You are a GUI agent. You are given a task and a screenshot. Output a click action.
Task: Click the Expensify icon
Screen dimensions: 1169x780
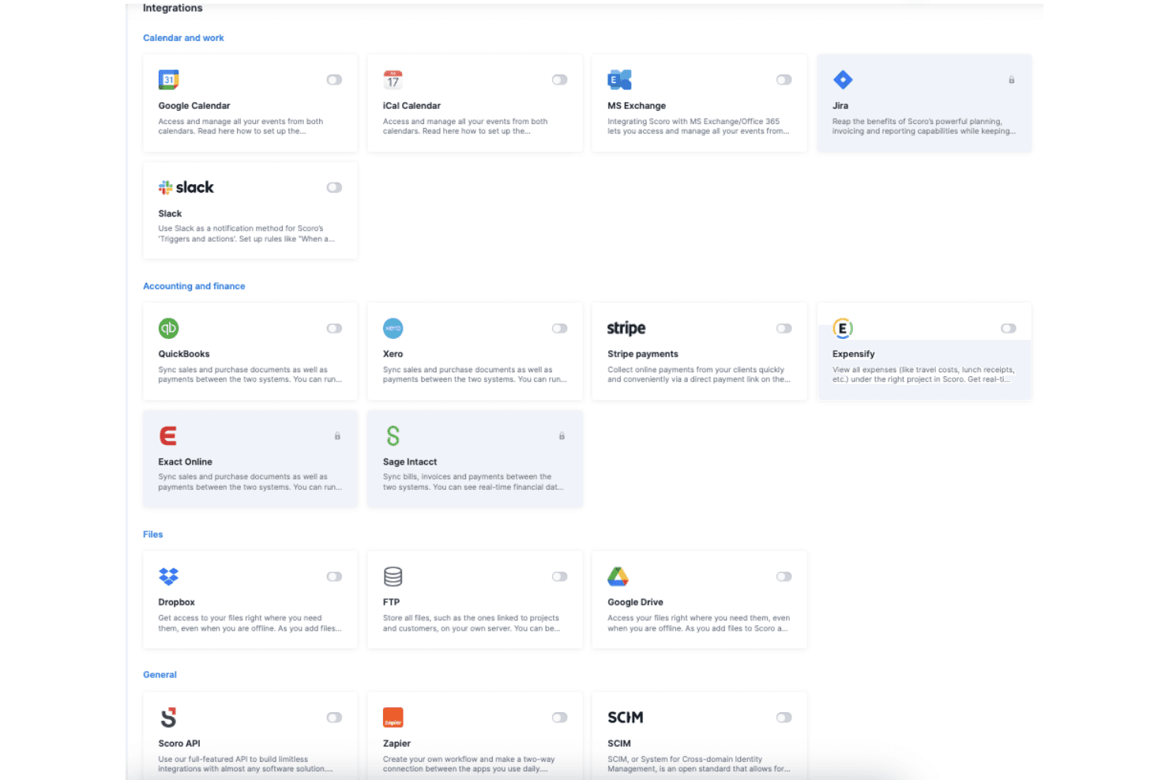843,328
